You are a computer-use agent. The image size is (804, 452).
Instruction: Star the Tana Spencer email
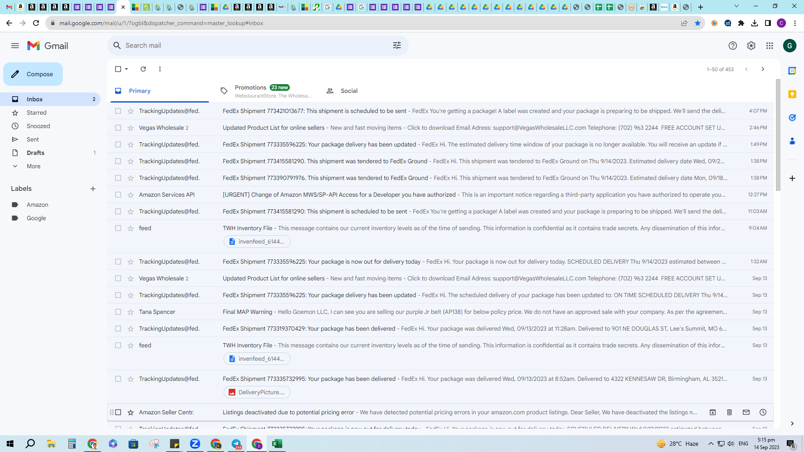click(x=131, y=312)
